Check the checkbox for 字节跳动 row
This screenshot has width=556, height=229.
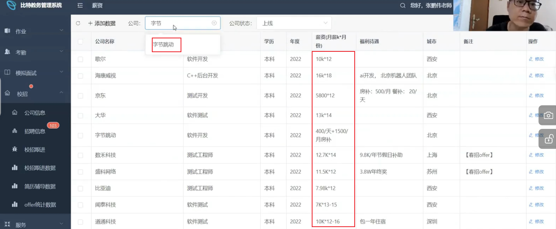coord(81,135)
